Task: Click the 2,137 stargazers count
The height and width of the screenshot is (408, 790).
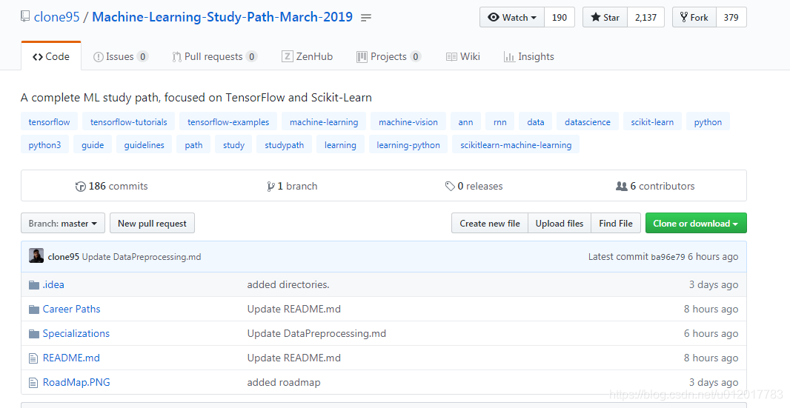Action: [646, 17]
